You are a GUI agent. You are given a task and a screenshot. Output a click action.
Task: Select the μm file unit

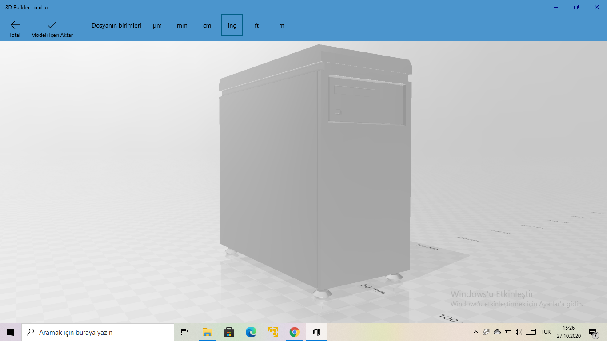tap(157, 25)
